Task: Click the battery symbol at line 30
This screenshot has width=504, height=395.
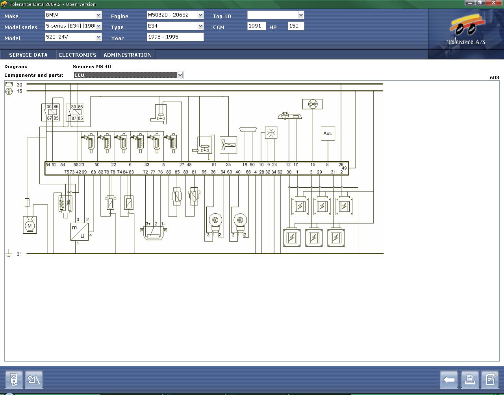Action: tap(9, 84)
